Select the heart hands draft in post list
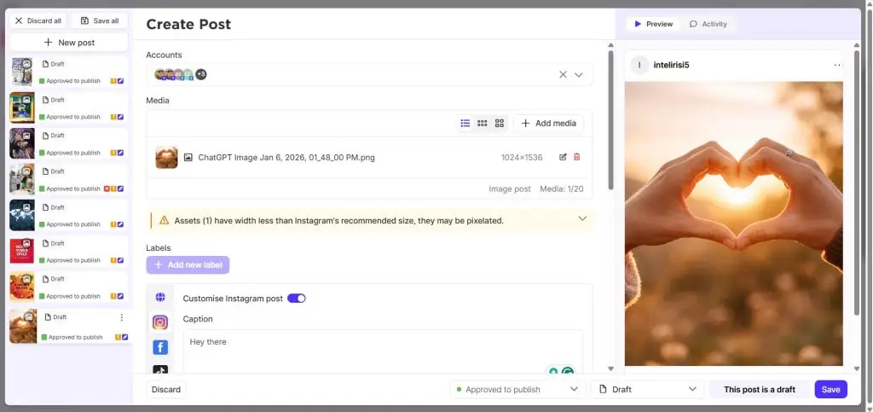This screenshot has width=873, height=412. (69, 326)
